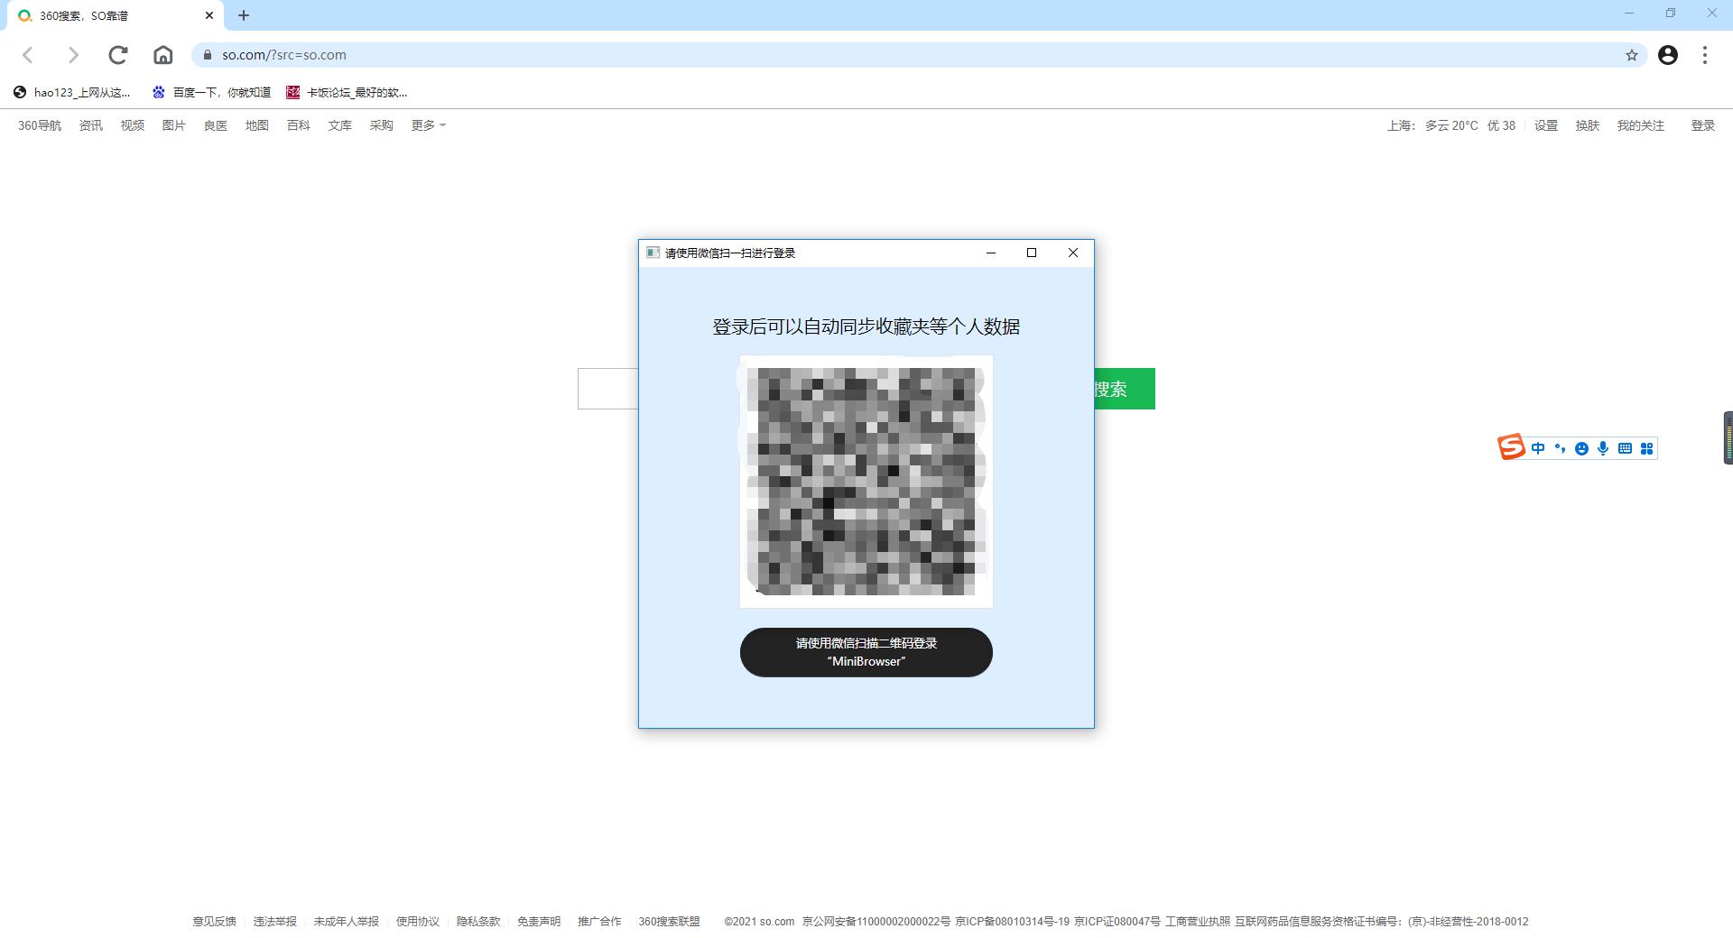1733x938 pixels.
Task: Open 推广合作 footer link
Action: point(599,922)
